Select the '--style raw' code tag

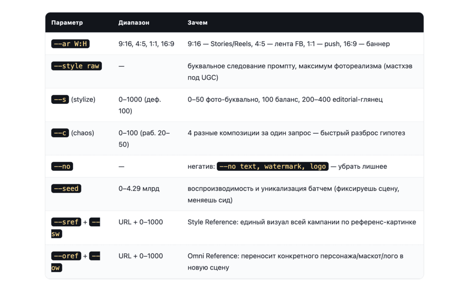pyautogui.click(x=76, y=66)
